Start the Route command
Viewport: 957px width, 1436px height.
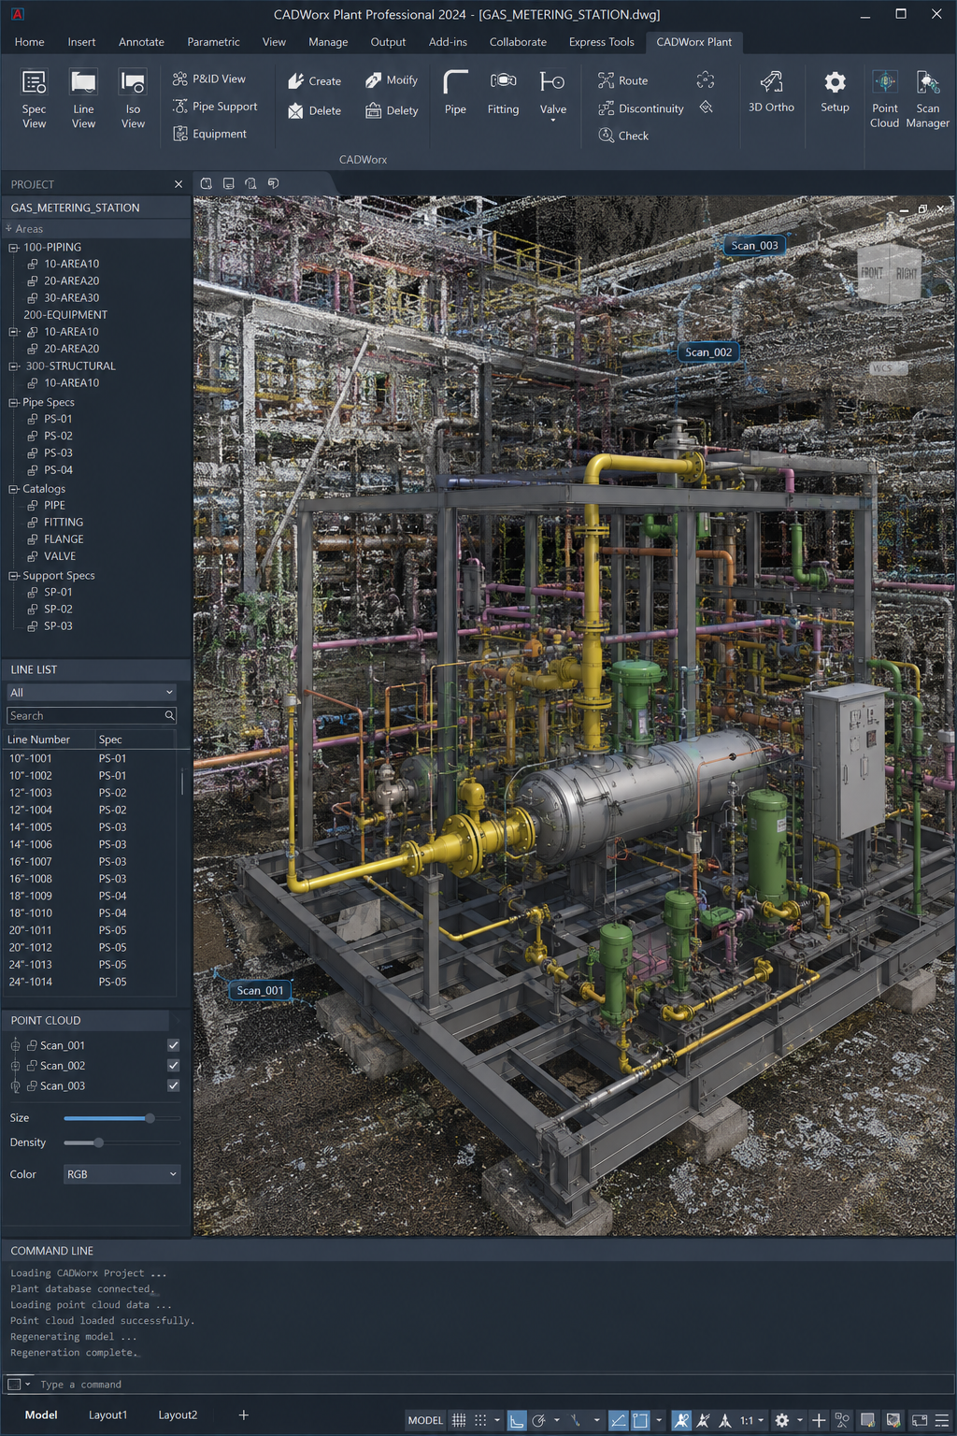point(622,80)
